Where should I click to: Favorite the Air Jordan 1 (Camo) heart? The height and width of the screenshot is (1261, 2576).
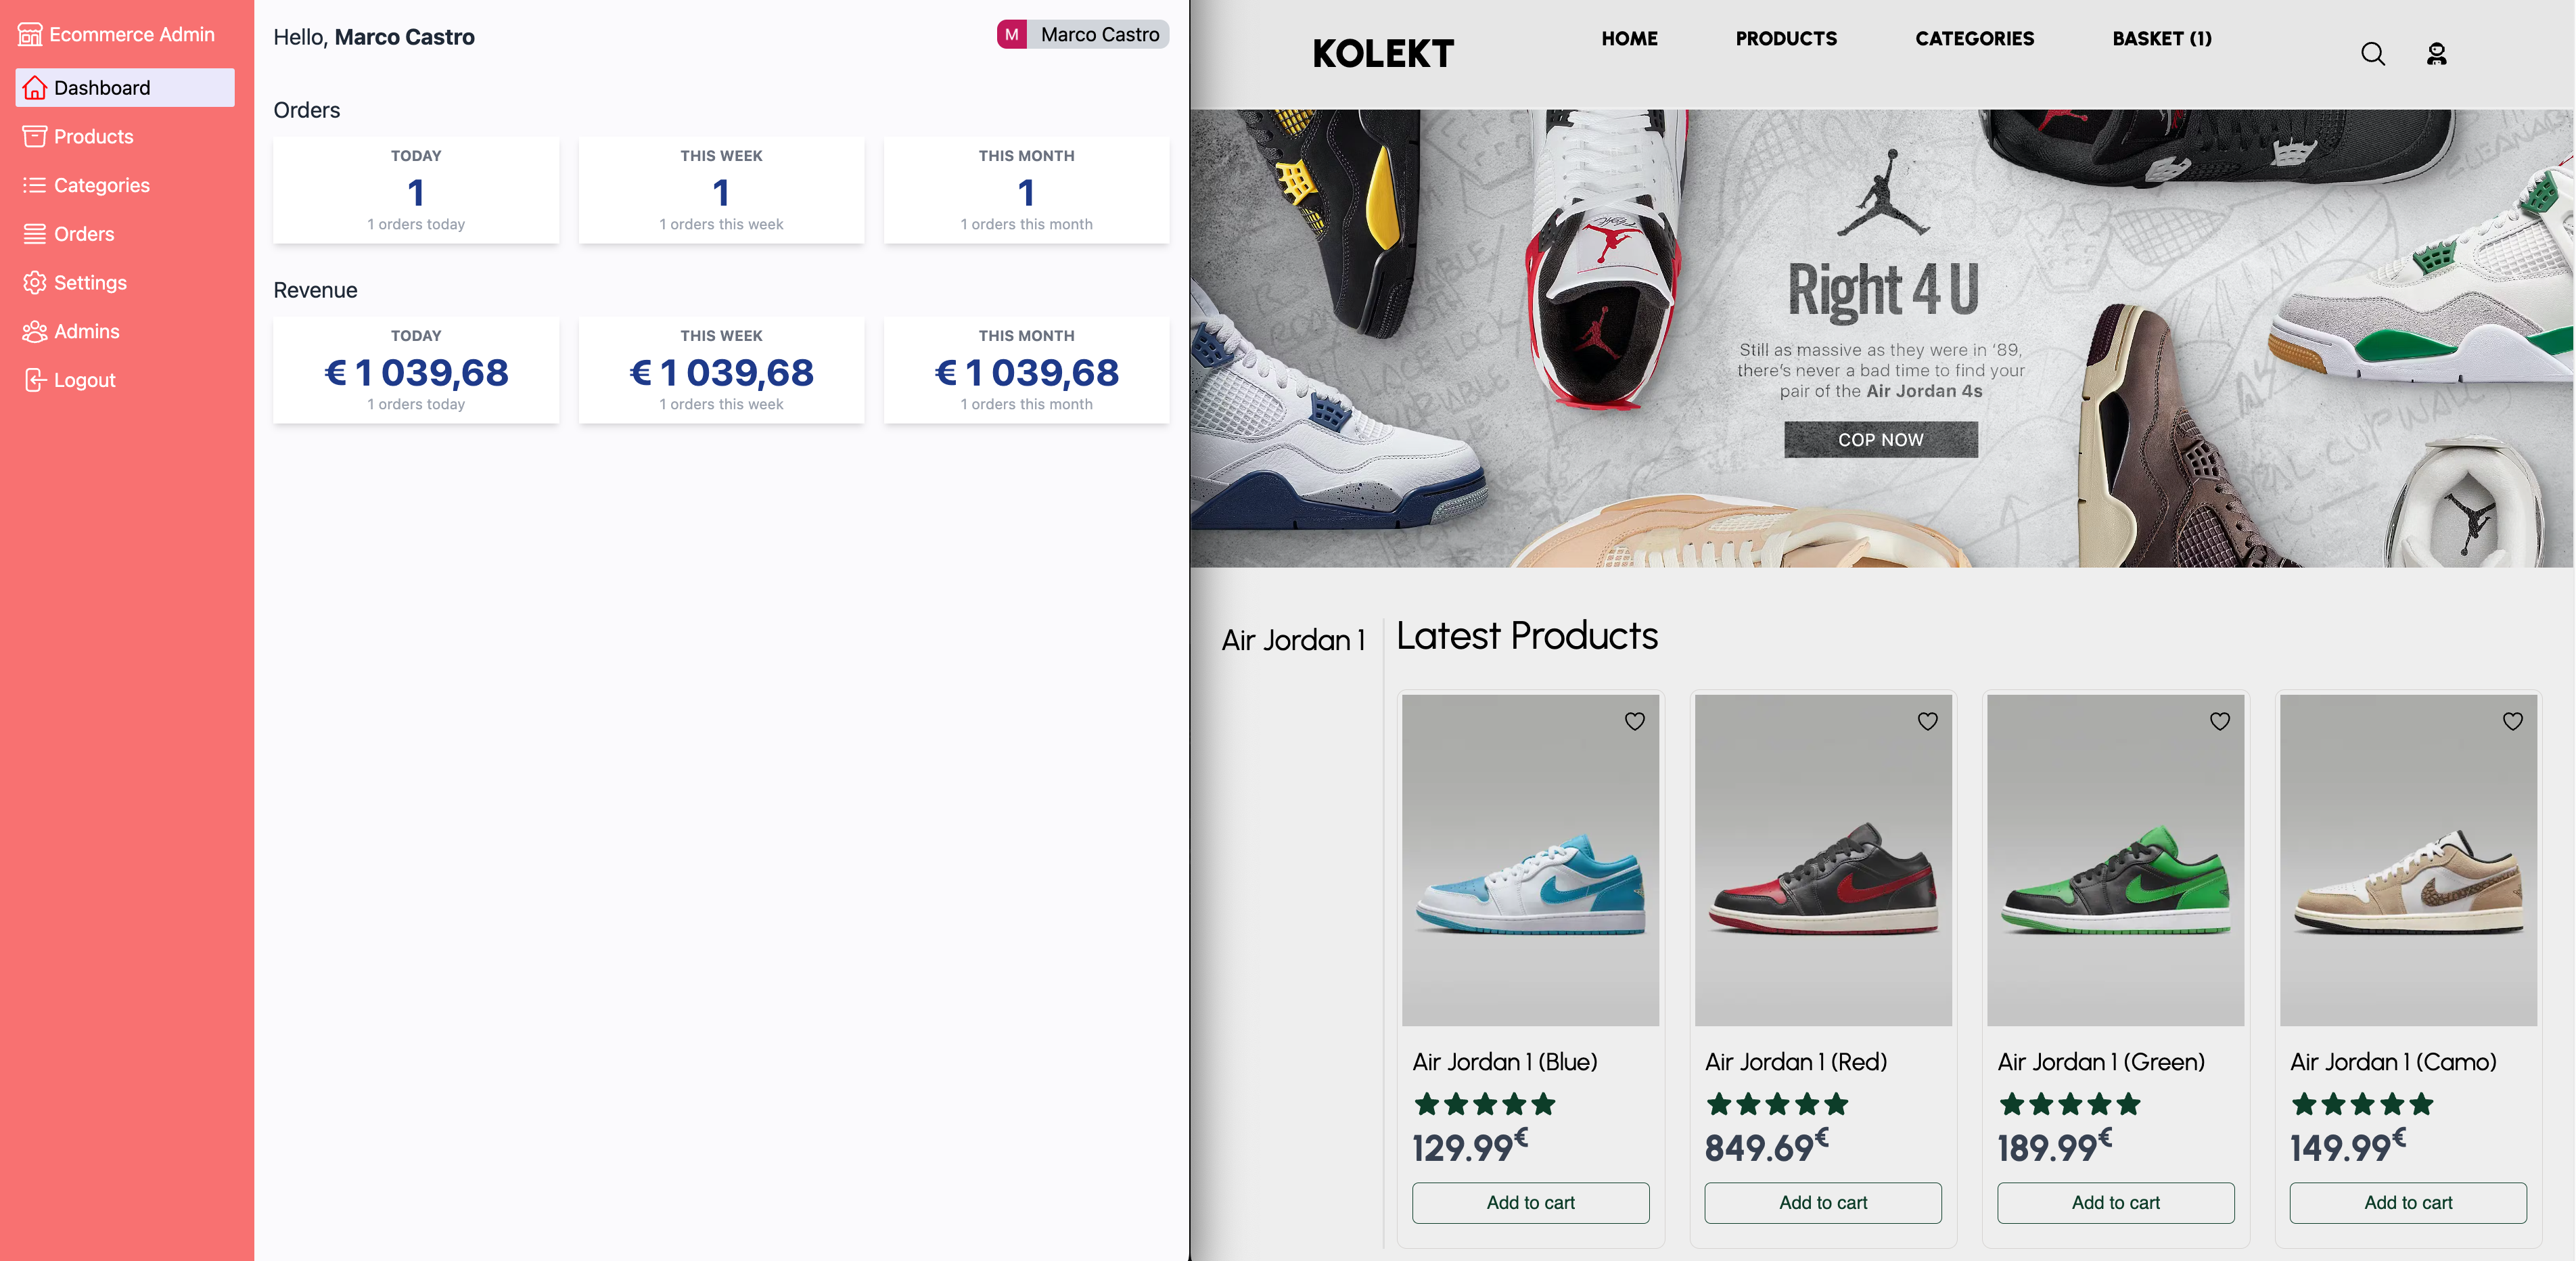click(x=2513, y=721)
